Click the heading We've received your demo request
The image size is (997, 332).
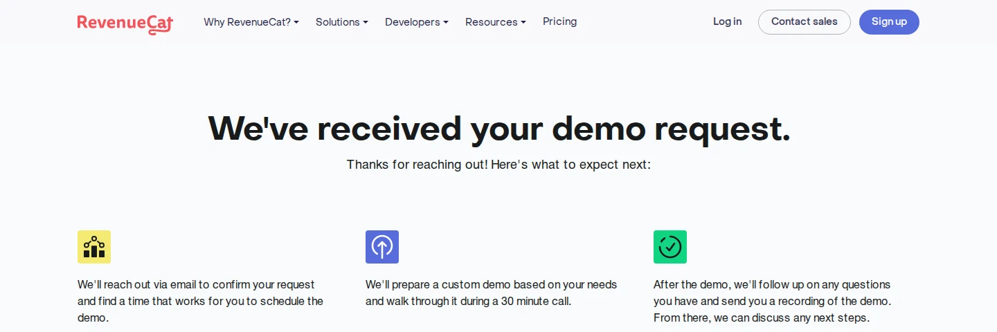pyautogui.click(x=498, y=128)
